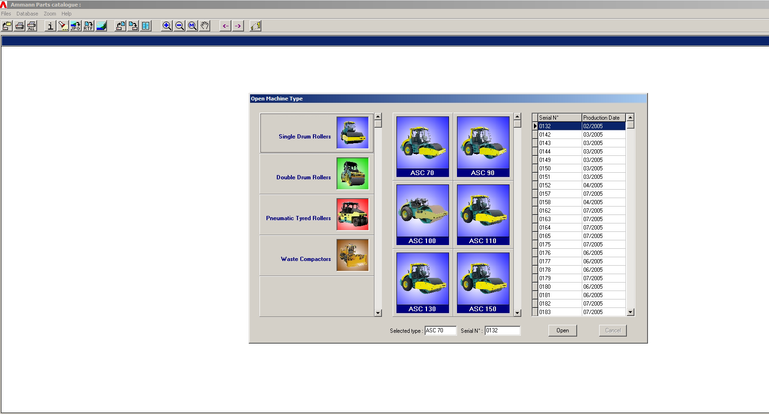Select the Waste Compactors category
This screenshot has height=414, width=769.
pyautogui.click(x=317, y=256)
